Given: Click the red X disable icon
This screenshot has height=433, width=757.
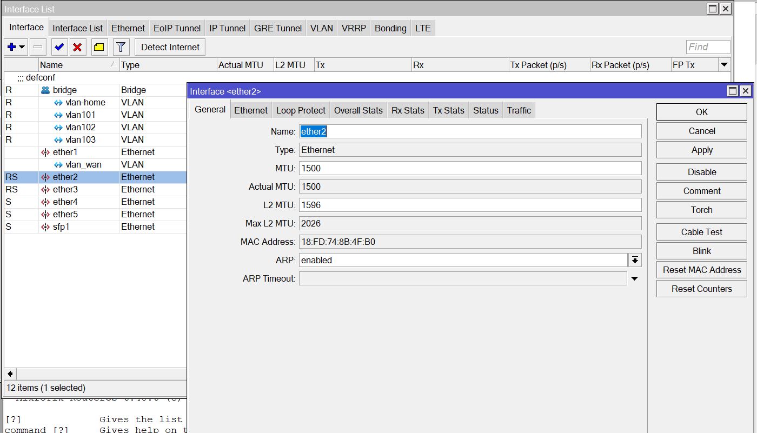Looking at the screenshot, I should (x=77, y=47).
